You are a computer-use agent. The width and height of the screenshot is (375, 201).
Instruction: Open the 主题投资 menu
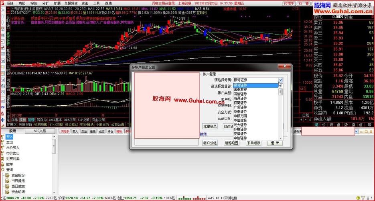pyautogui.click(x=71, y=3)
